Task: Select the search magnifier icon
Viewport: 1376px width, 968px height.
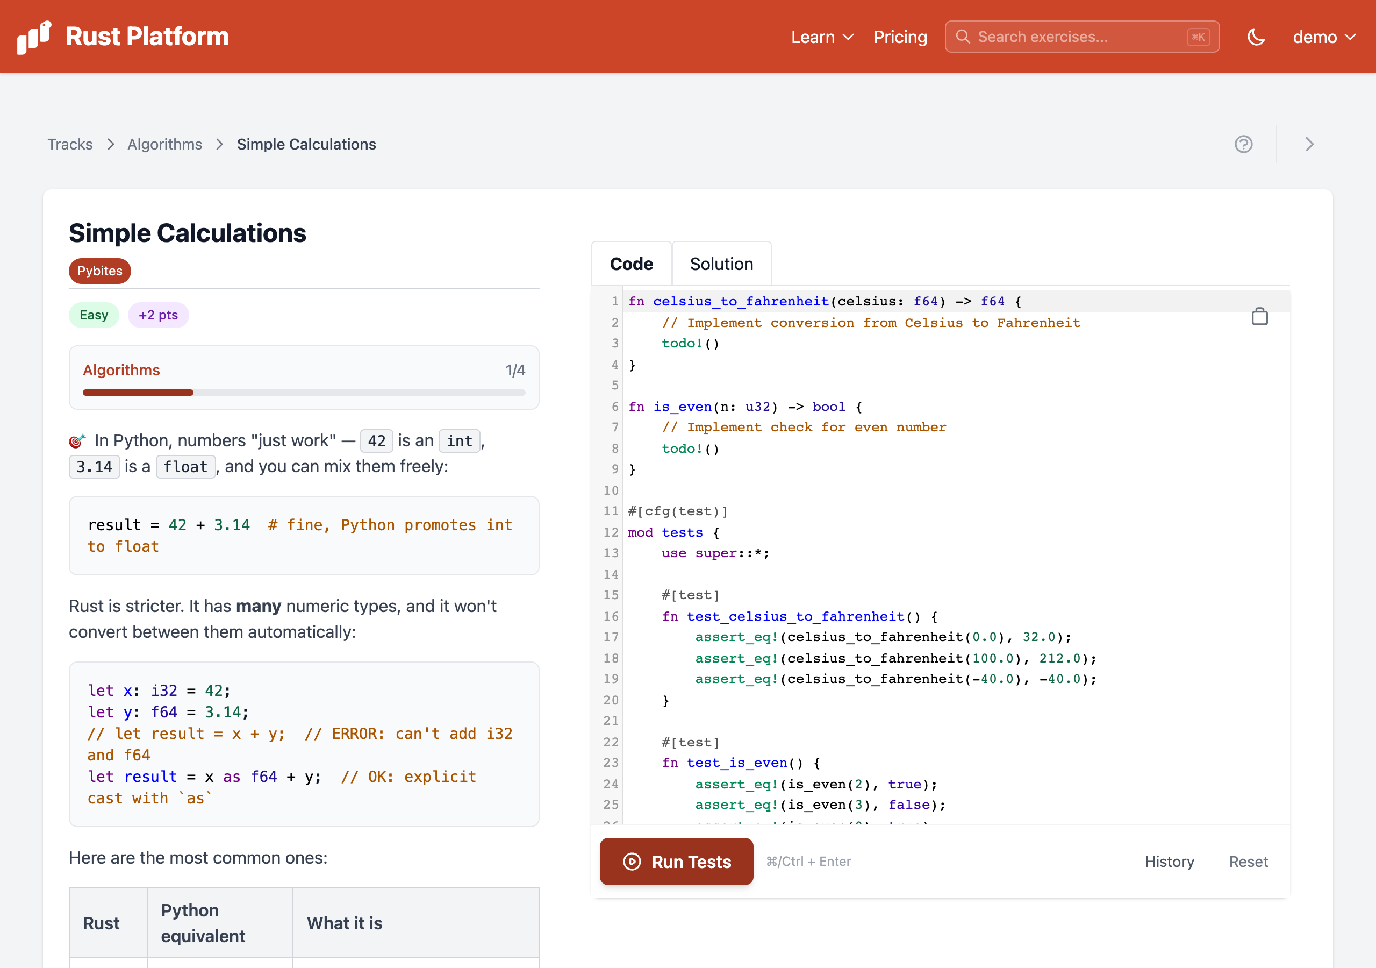Action: [963, 37]
